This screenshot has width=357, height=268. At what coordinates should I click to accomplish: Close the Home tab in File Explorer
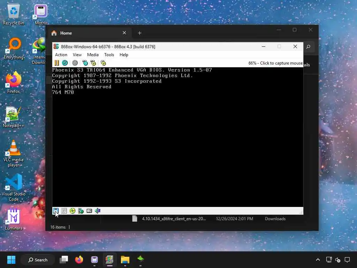pos(124,33)
